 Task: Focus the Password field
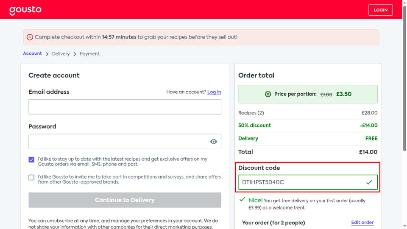pos(125,142)
